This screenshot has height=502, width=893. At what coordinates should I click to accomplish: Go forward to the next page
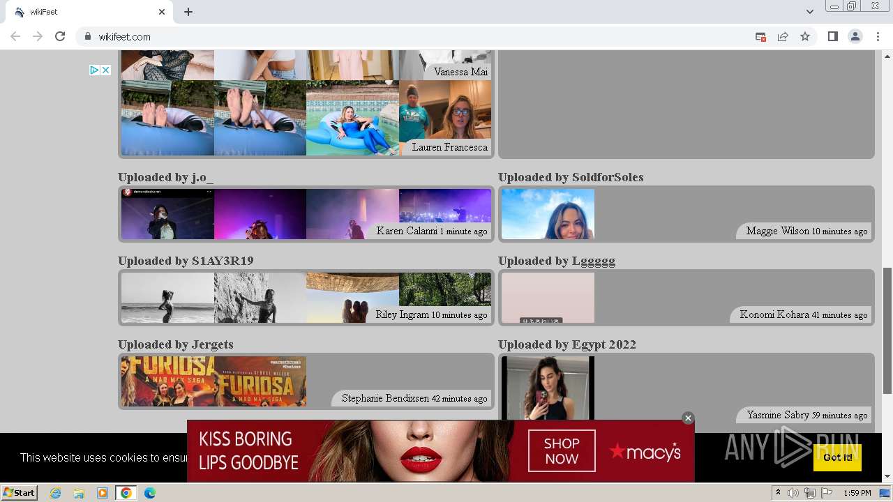38,37
